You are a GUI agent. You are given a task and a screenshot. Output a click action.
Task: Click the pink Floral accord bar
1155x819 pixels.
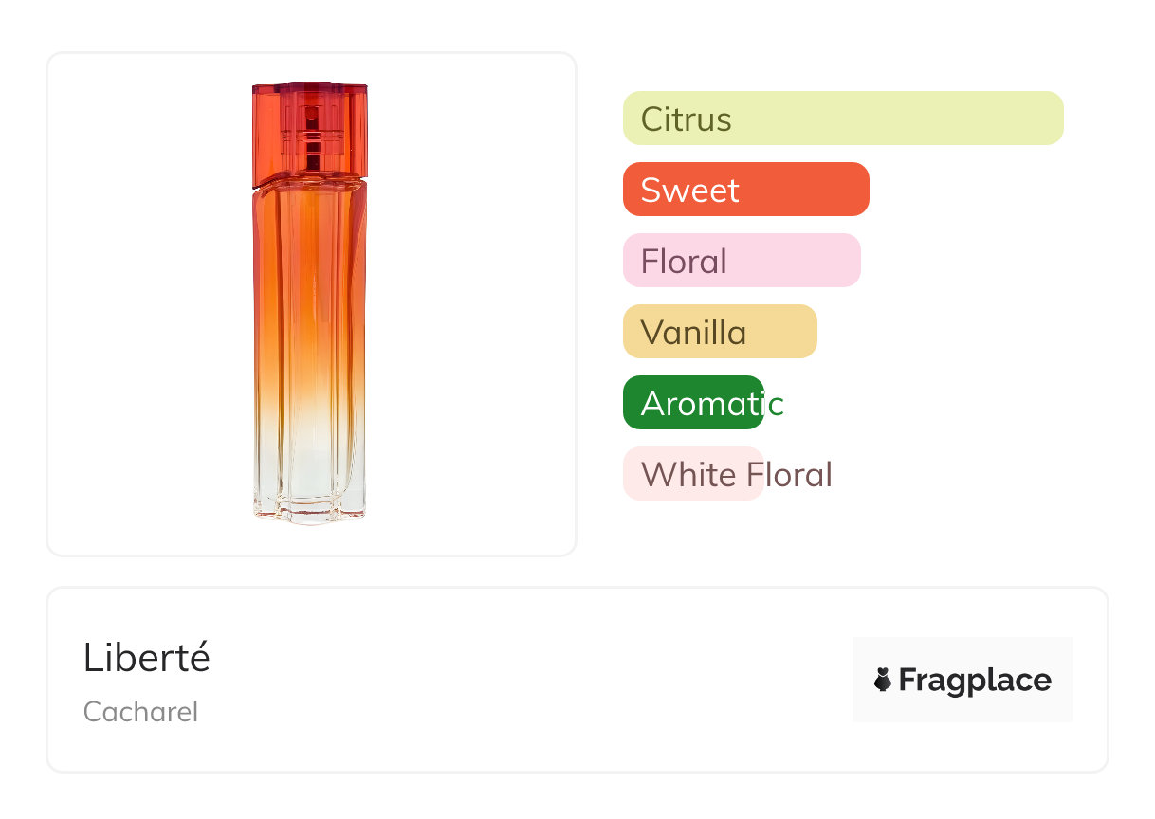click(741, 261)
